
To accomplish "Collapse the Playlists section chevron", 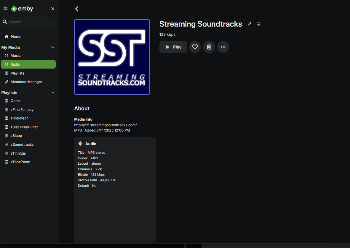I will [x=53, y=93].
